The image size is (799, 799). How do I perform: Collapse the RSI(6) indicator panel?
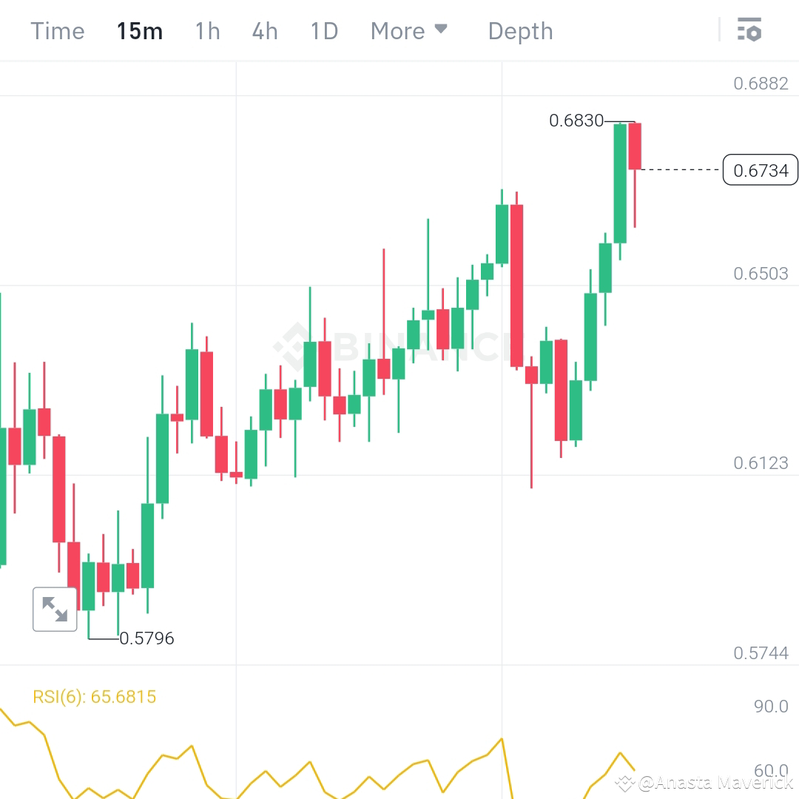(x=94, y=696)
